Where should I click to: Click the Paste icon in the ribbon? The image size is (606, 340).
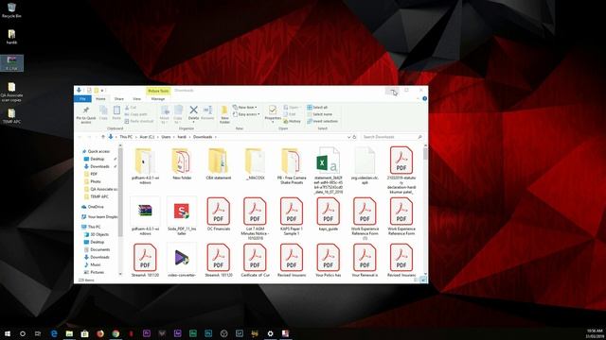116,111
